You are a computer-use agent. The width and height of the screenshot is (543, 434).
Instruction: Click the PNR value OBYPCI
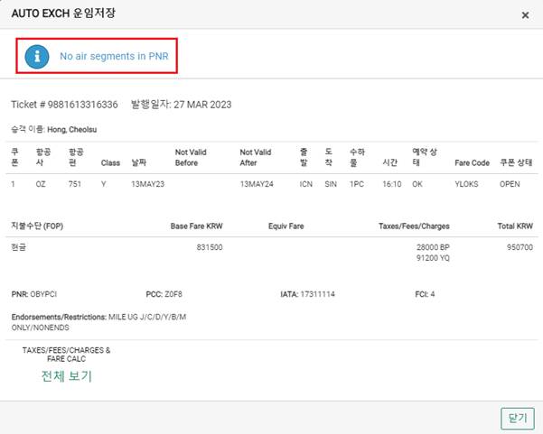coord(43,294)
